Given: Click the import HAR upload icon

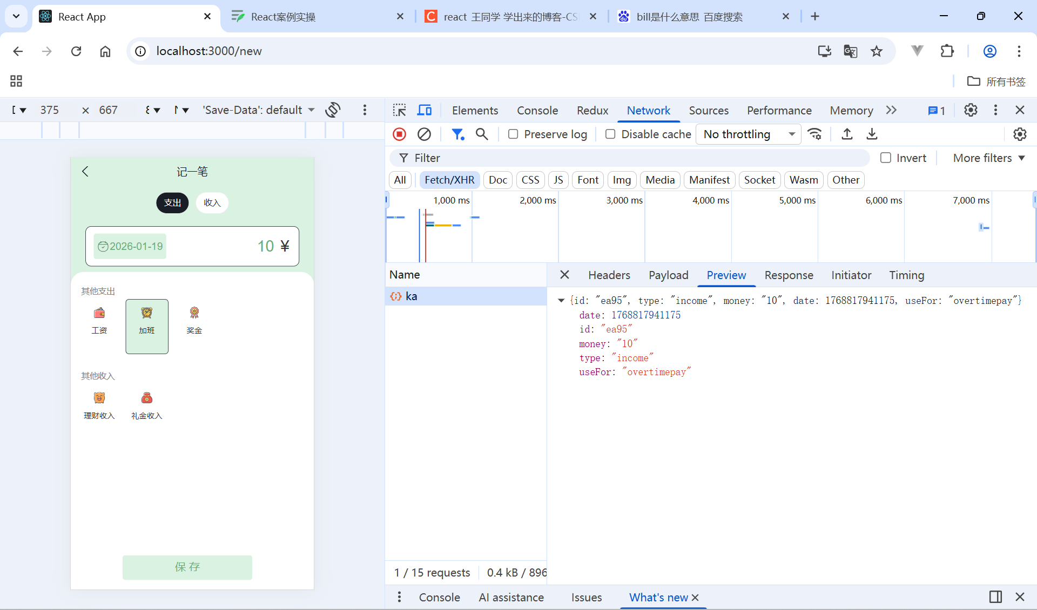Looking at the screenshot, I should tap(847, 134).
